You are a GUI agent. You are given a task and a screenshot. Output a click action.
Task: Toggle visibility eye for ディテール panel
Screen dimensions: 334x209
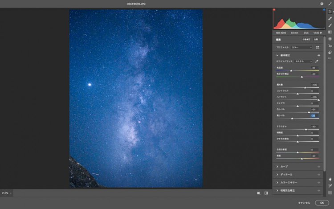319,174
